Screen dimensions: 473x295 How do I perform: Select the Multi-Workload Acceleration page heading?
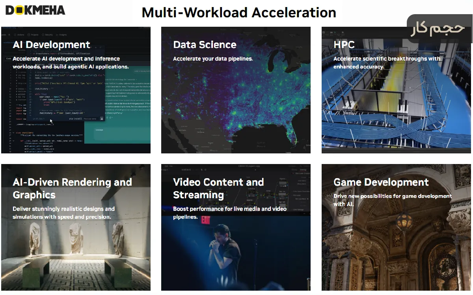click(239, 13)
